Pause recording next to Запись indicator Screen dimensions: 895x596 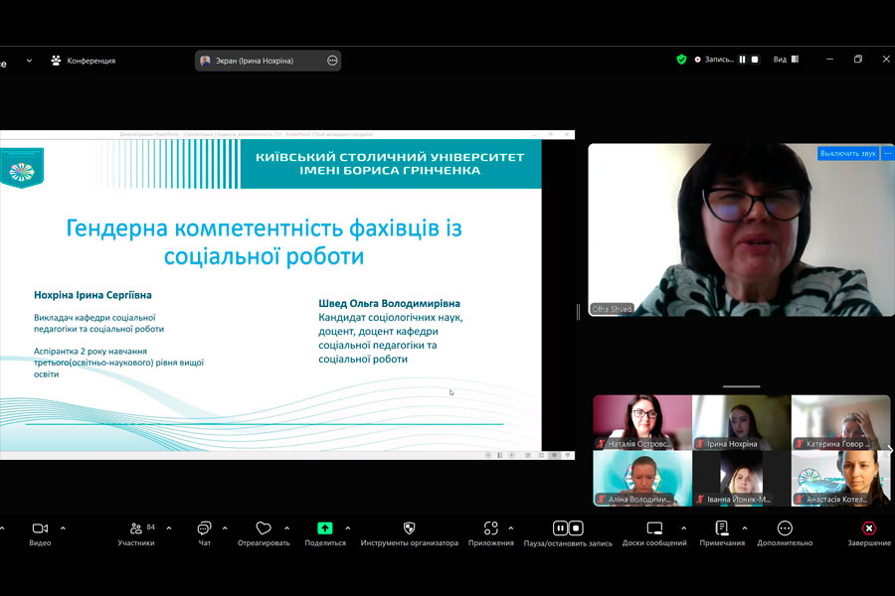742,60
